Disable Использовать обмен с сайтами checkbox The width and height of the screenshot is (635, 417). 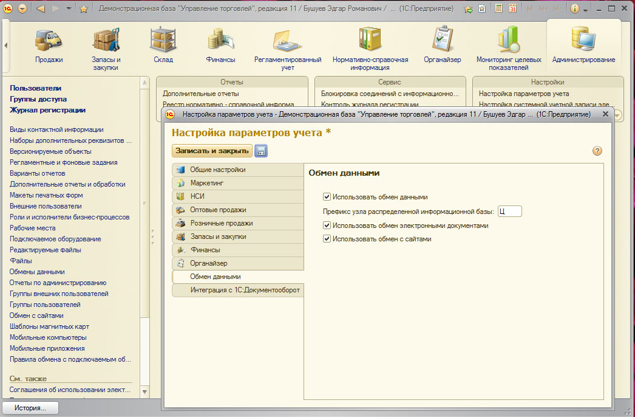(327, 239)
